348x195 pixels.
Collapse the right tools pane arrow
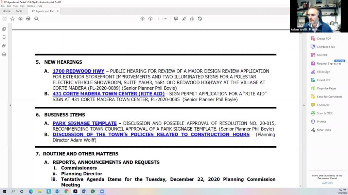pos(304,105)
